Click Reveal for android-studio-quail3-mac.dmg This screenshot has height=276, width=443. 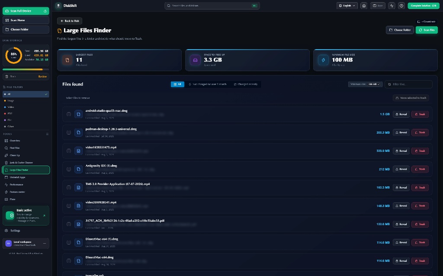click(401, 114)
